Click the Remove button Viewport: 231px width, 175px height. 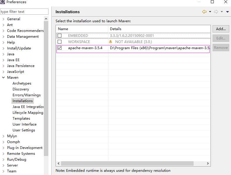tap(221, 48)
